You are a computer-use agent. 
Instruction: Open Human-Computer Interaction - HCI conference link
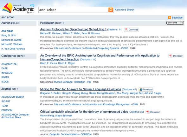73,82
